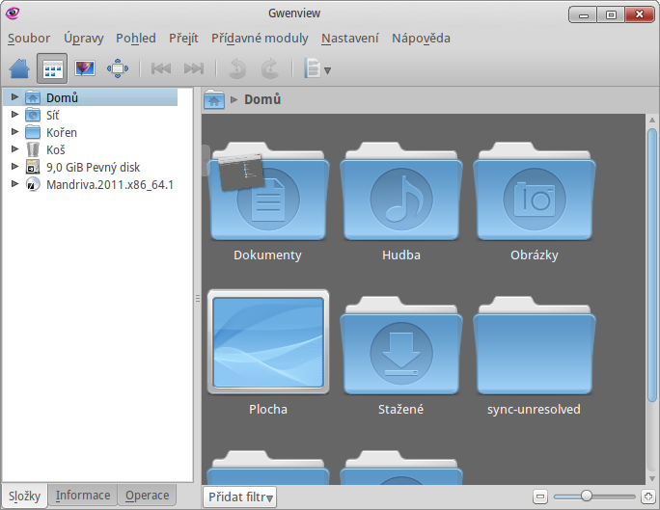660x510 pixels.
Task: Select the Síť network folder icon
Action: 33,115
